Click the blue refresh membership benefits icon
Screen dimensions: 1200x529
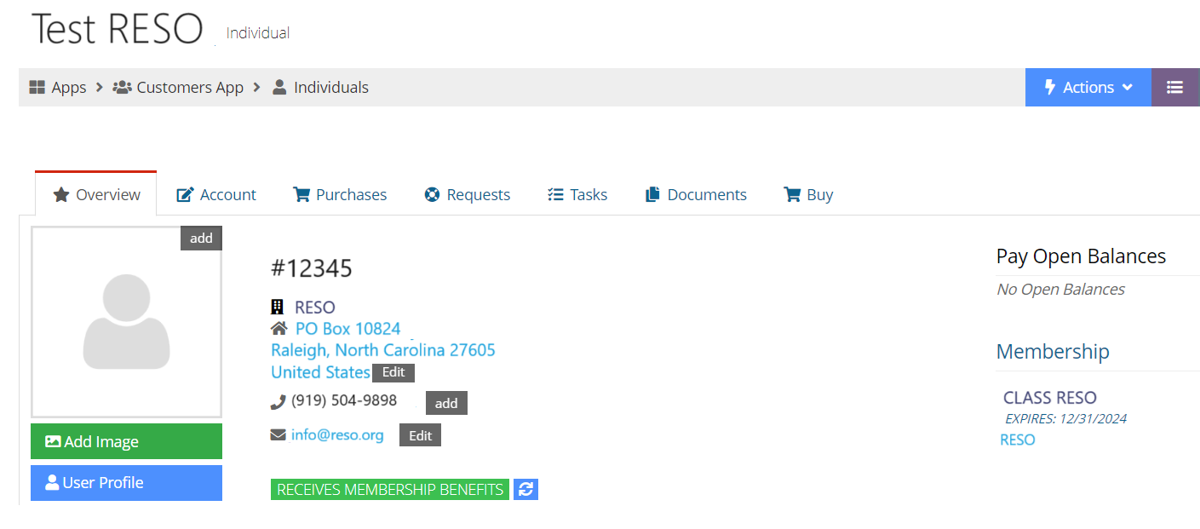pyautogui.click(x=525, y=490)
